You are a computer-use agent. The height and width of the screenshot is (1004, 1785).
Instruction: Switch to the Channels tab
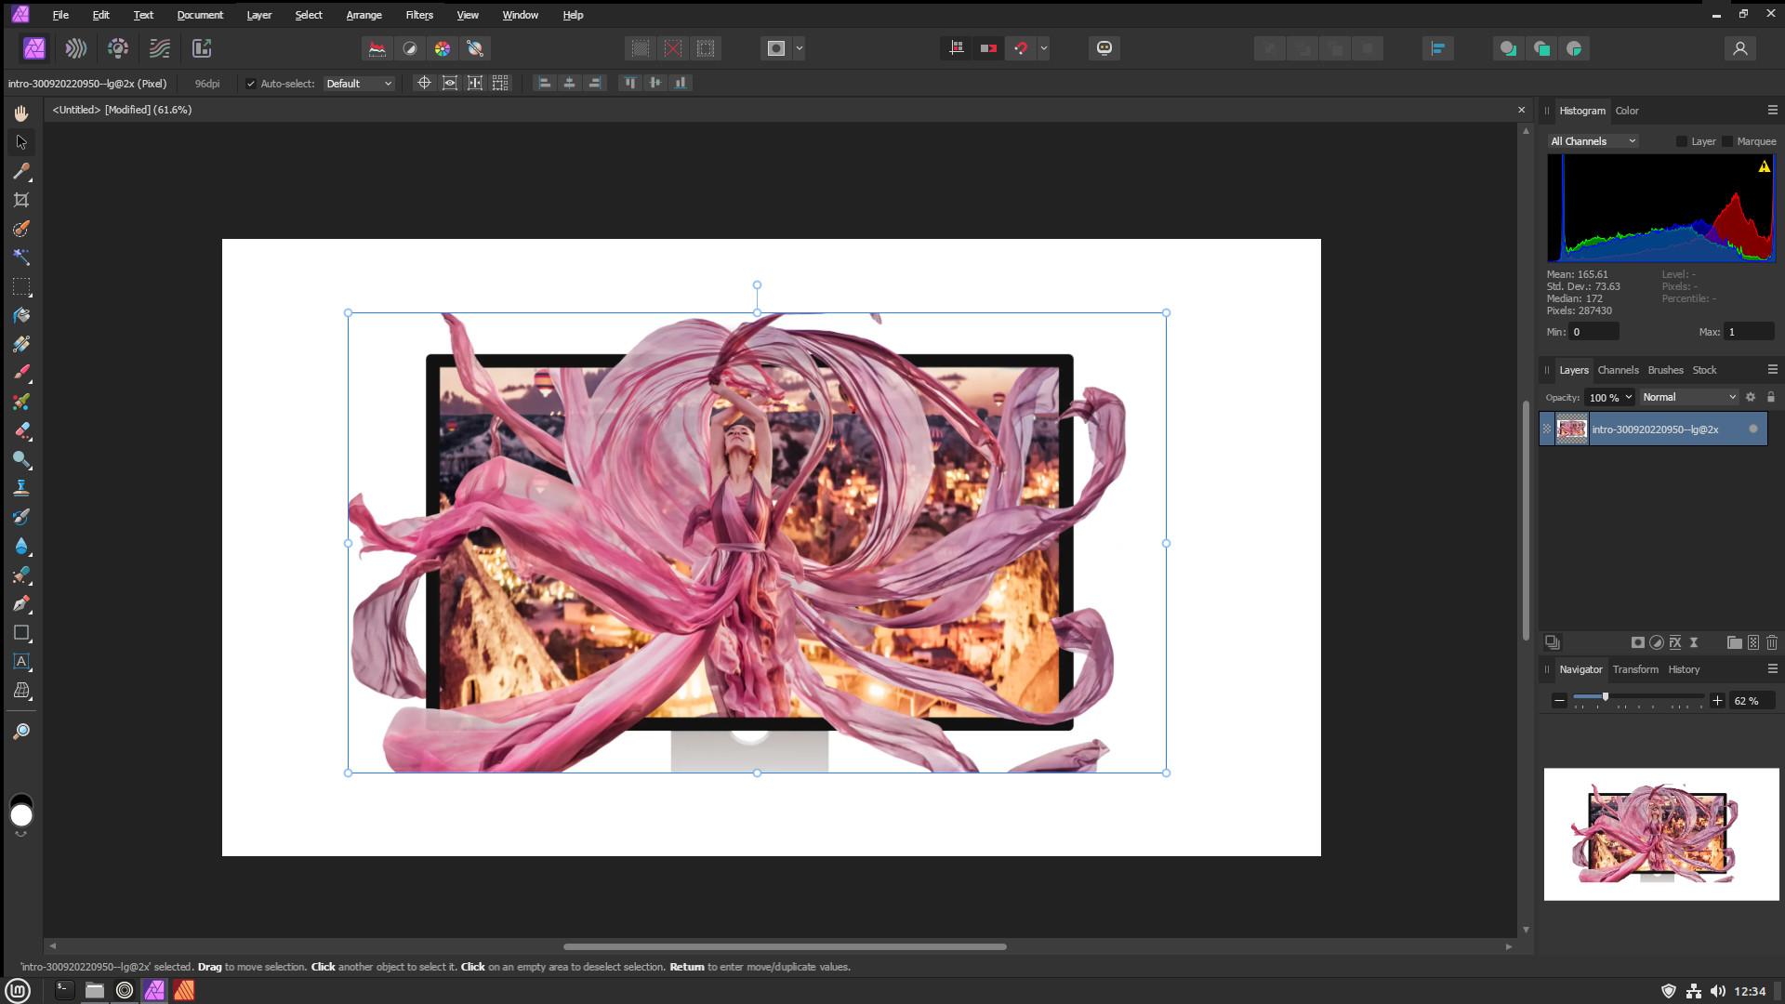tap(1618, 369)
